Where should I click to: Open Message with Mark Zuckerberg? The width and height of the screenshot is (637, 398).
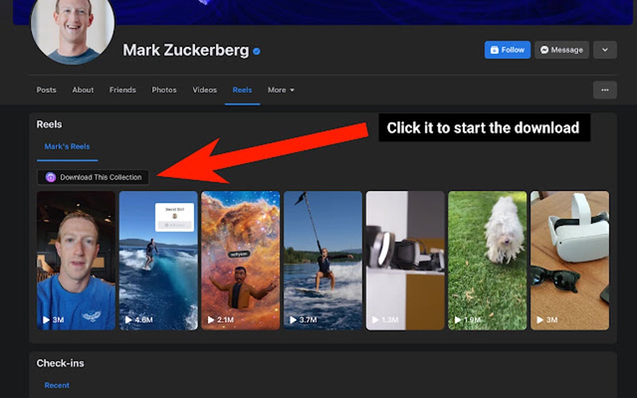(x=562, y=50)
